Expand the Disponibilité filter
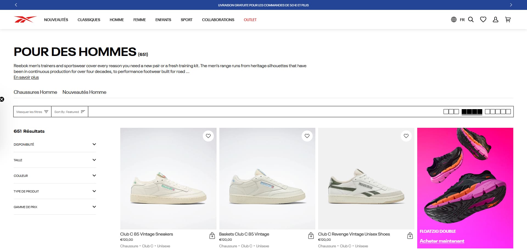Screen dimensions: 527x252 click(x=55, y=144)
